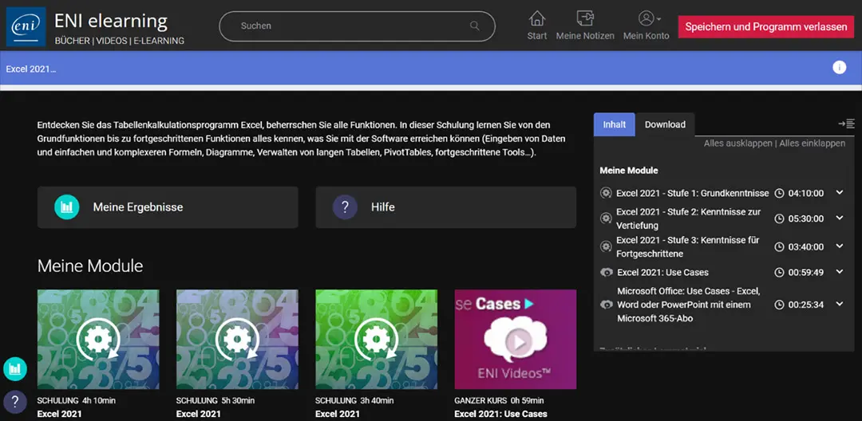
Task: Click the search magnifier icon
Action: point(475,26)
